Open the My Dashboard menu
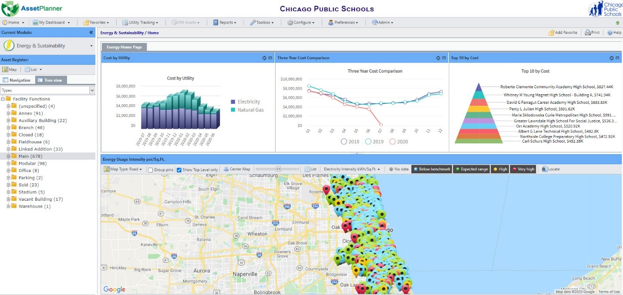This screenshot has height=295, width=623. [x=51, y=23]
